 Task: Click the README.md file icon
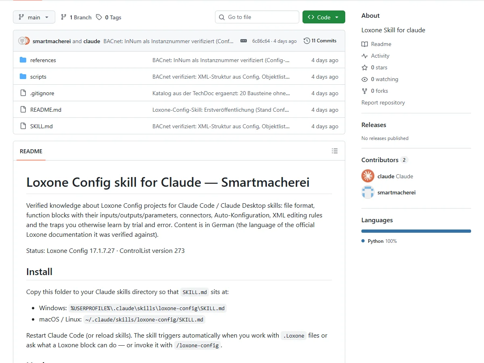[23, 110]
